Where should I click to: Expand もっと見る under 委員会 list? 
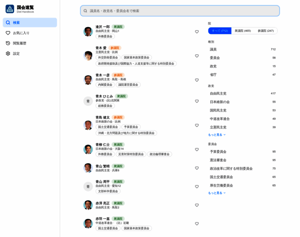(217, 193)
